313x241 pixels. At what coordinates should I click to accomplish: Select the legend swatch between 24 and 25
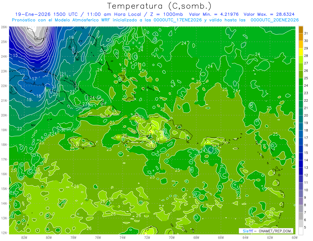[x=301, y=82]
